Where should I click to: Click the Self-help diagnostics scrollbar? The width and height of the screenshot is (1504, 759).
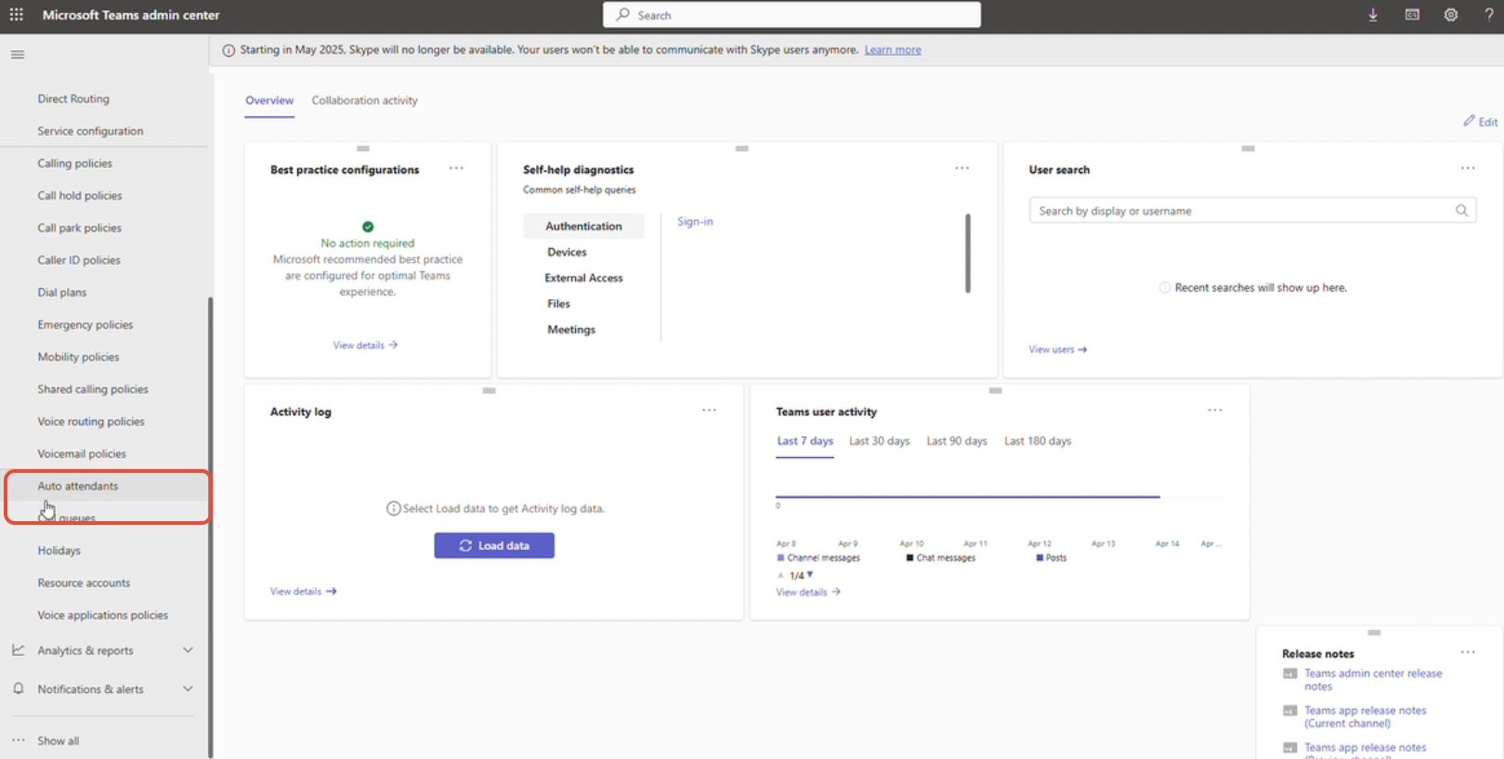pos(967,254)
